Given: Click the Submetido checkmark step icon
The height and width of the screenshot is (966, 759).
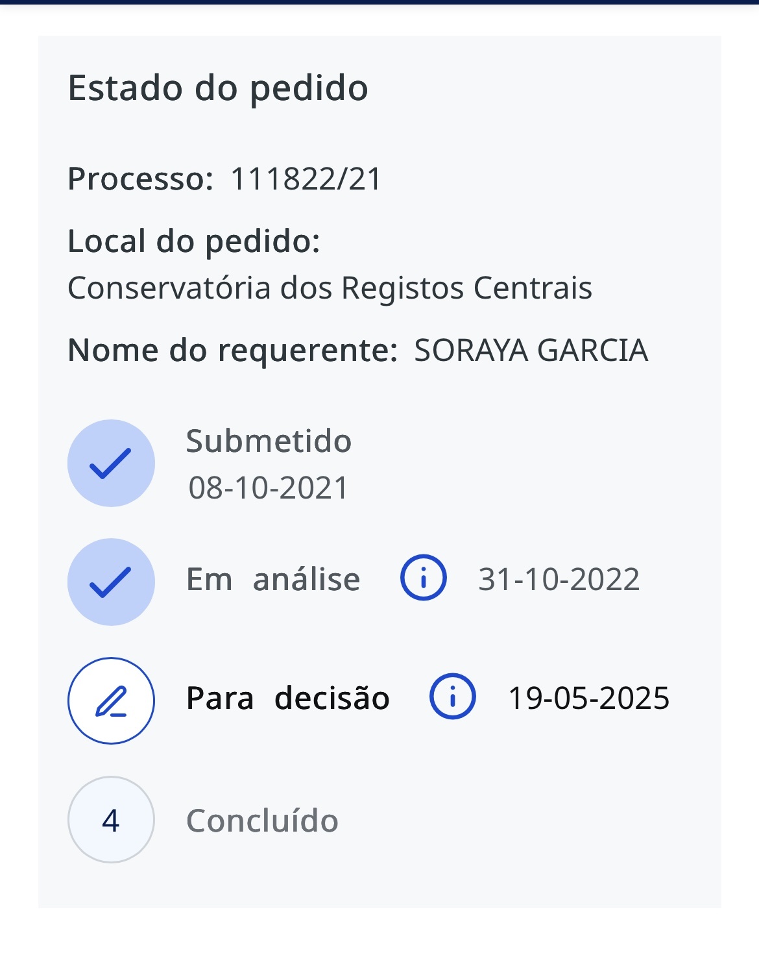Looking at the screenshot, I should click(111, 463).
